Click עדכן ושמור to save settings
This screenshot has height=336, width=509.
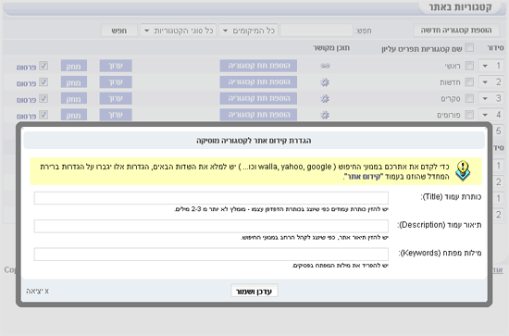tap(254, 291)
